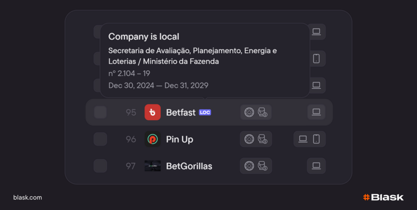
Task: Click the sports betting icon in BetGorillas row
Action: click(x=263, y=166)
